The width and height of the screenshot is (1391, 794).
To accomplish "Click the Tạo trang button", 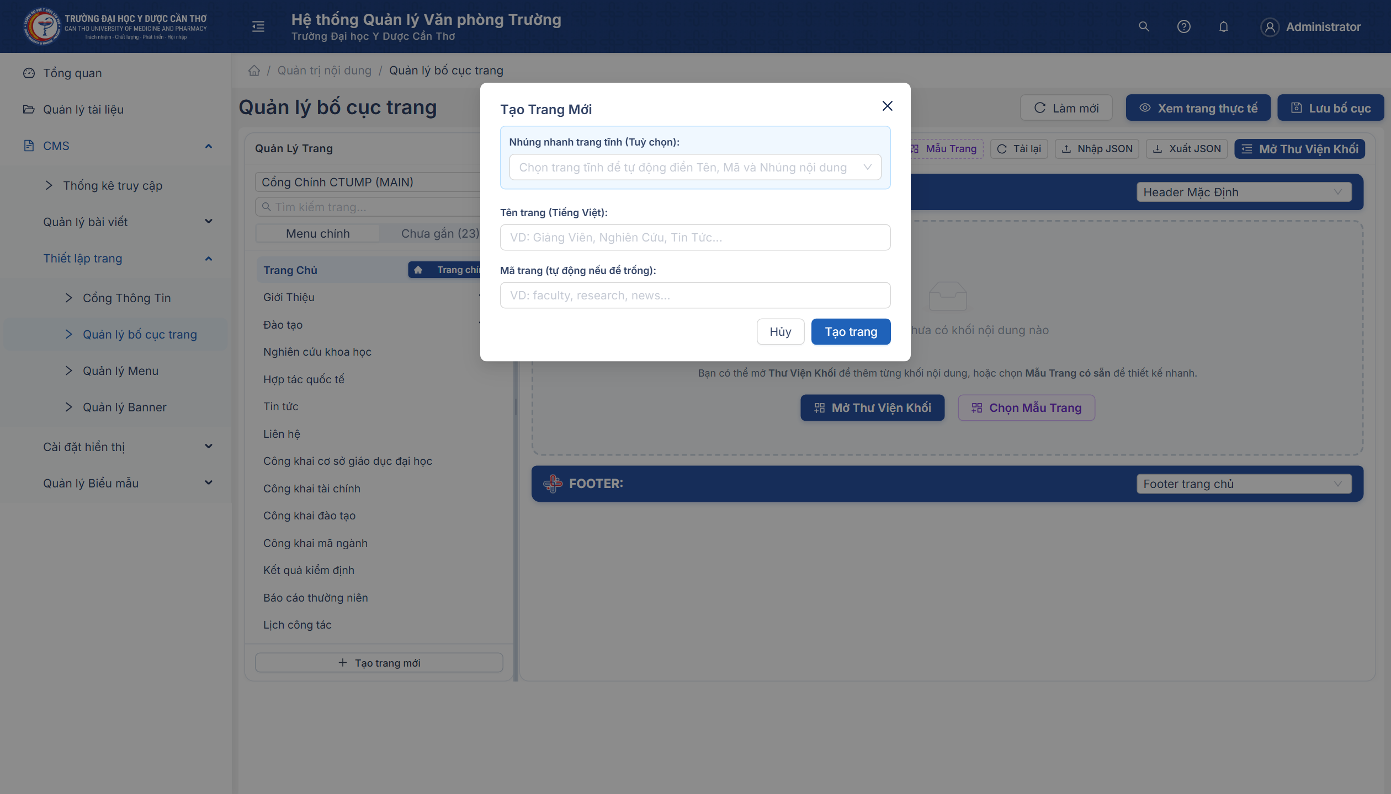I will 851,332.
